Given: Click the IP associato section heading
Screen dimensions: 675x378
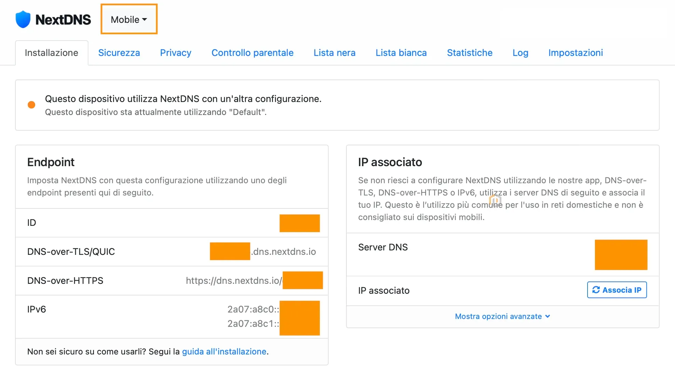Looking at the screenshot, I should tap(390, 162).
